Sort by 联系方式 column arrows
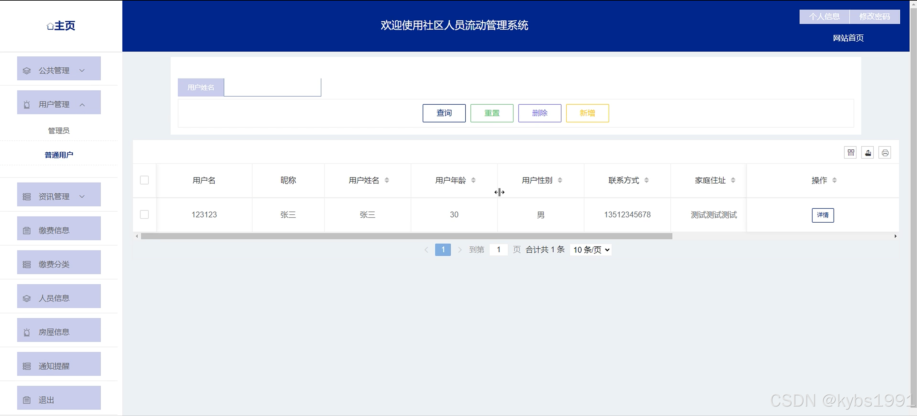The image size is (917, 416). tap(647, 180)
